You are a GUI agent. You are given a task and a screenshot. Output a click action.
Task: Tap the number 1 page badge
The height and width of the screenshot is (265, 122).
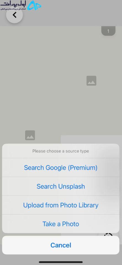coord(108,31)
